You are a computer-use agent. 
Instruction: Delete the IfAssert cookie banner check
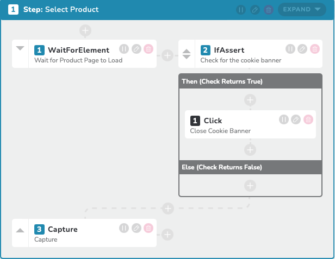(x=315, y=49)
